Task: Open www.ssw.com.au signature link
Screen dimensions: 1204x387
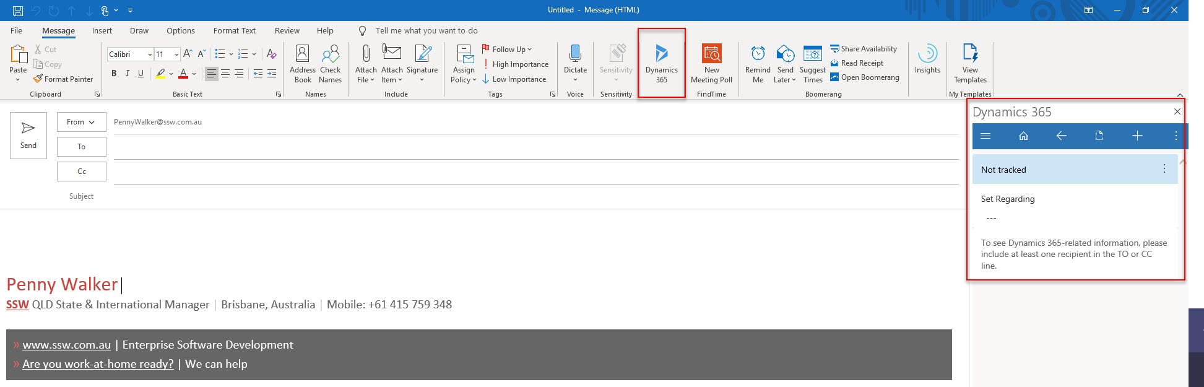Action: [67, 345]
